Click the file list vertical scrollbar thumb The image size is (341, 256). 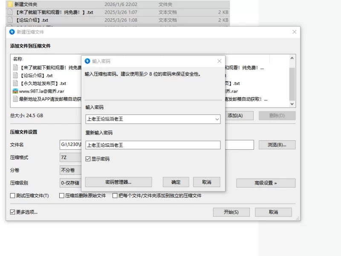pos(292,84)
